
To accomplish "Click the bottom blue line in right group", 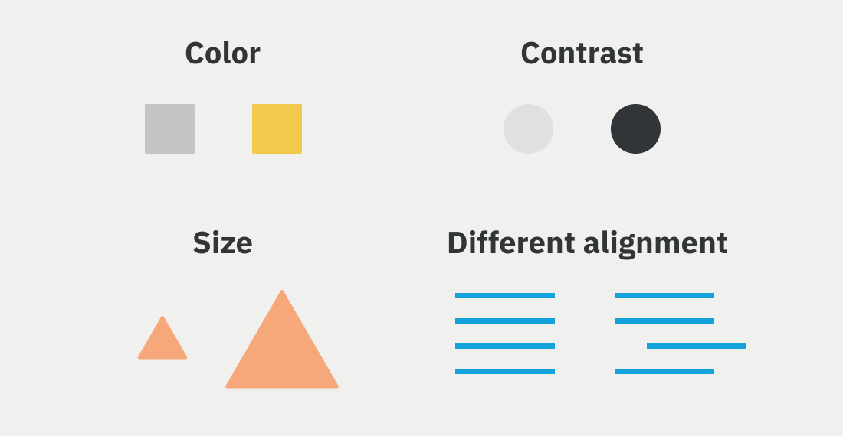I will coord(664,371).
